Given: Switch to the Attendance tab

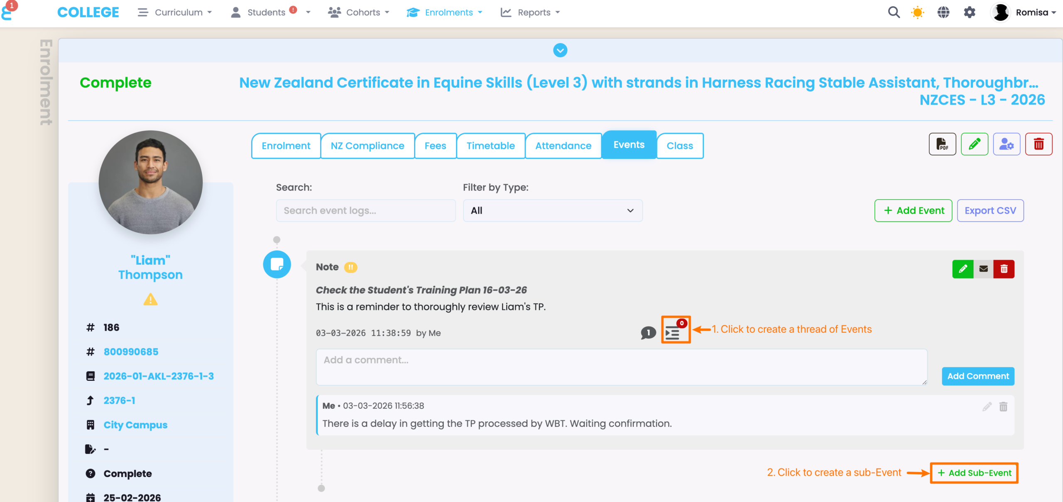Looking at the screenshot, I should (x=563, y=146).
